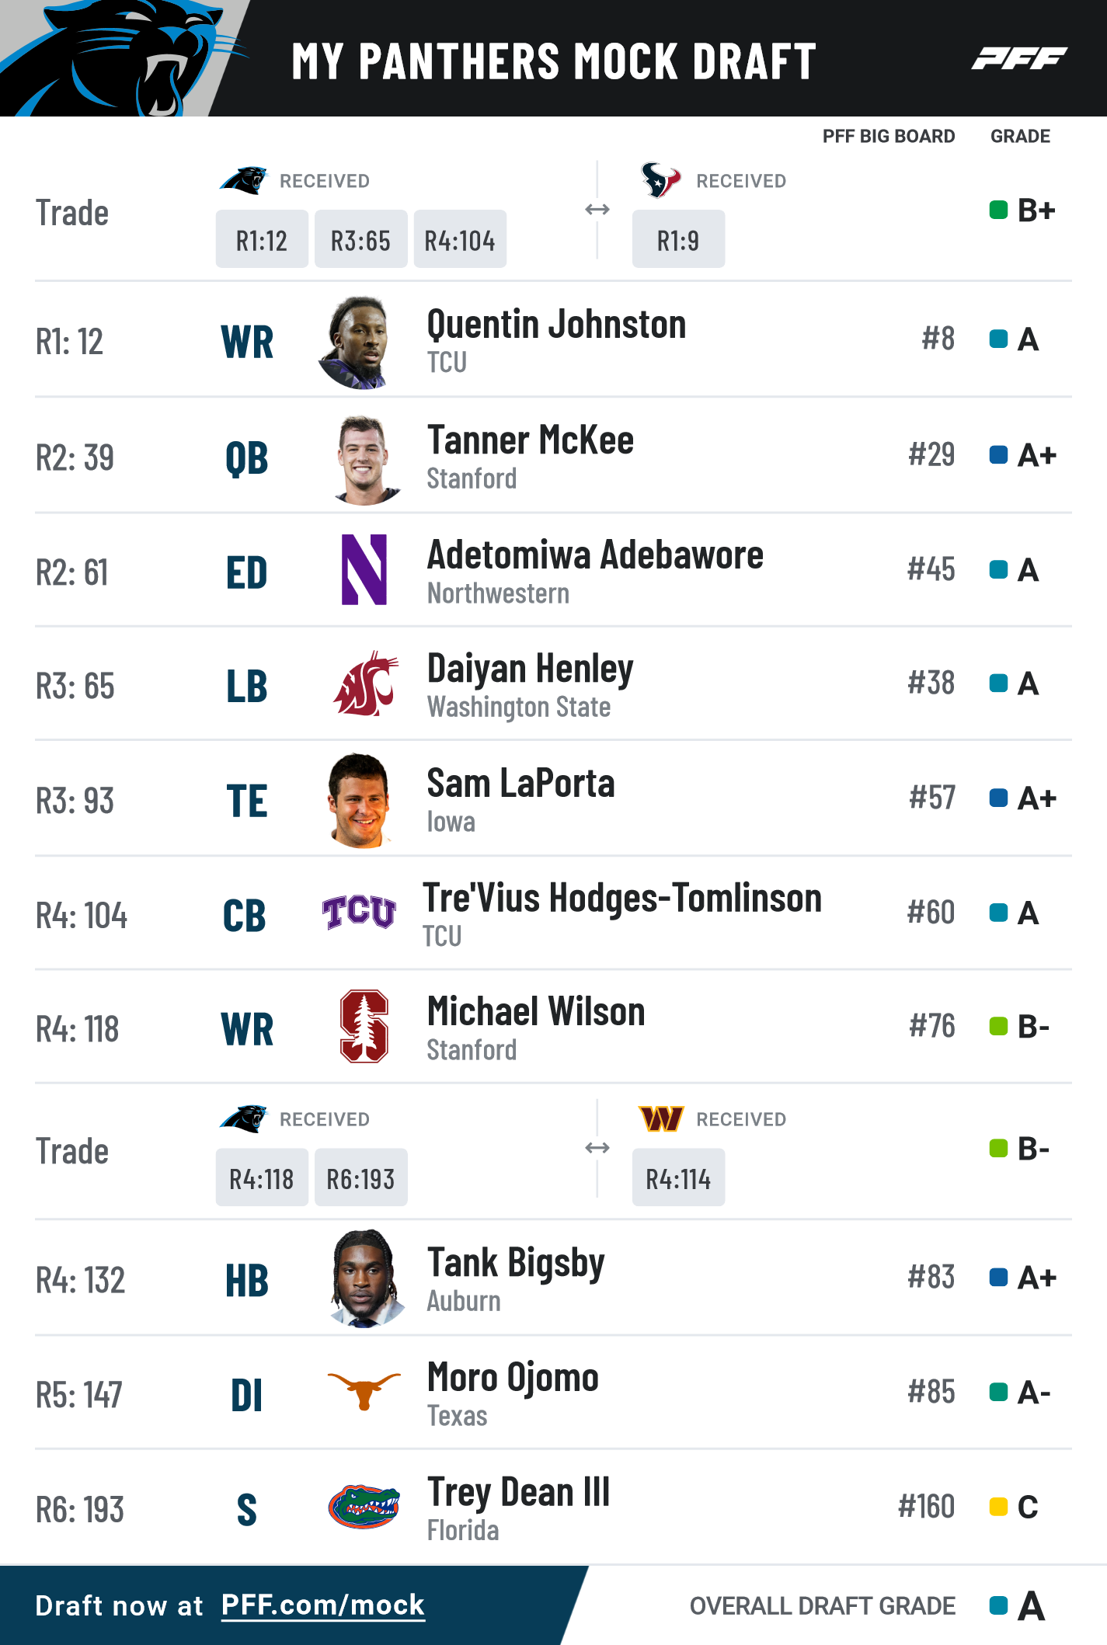1107x1645 pixels.
Task: Click the PFF logo in header
Action: (1019, 58)
